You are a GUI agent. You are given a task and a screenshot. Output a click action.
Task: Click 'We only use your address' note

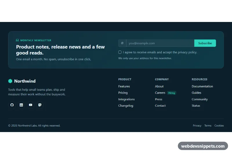(x=145, y=58)
